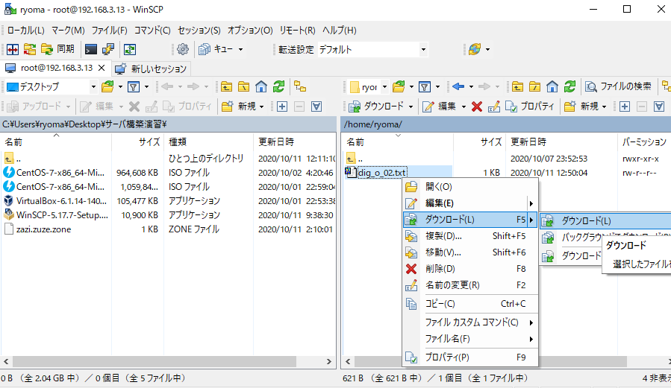
Task: Click the 同期 synchronize button
Action: pos(58,49)
